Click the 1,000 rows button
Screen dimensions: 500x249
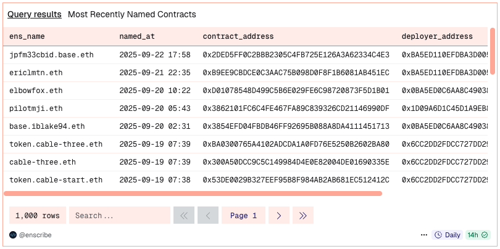click(x=38, y=216)
